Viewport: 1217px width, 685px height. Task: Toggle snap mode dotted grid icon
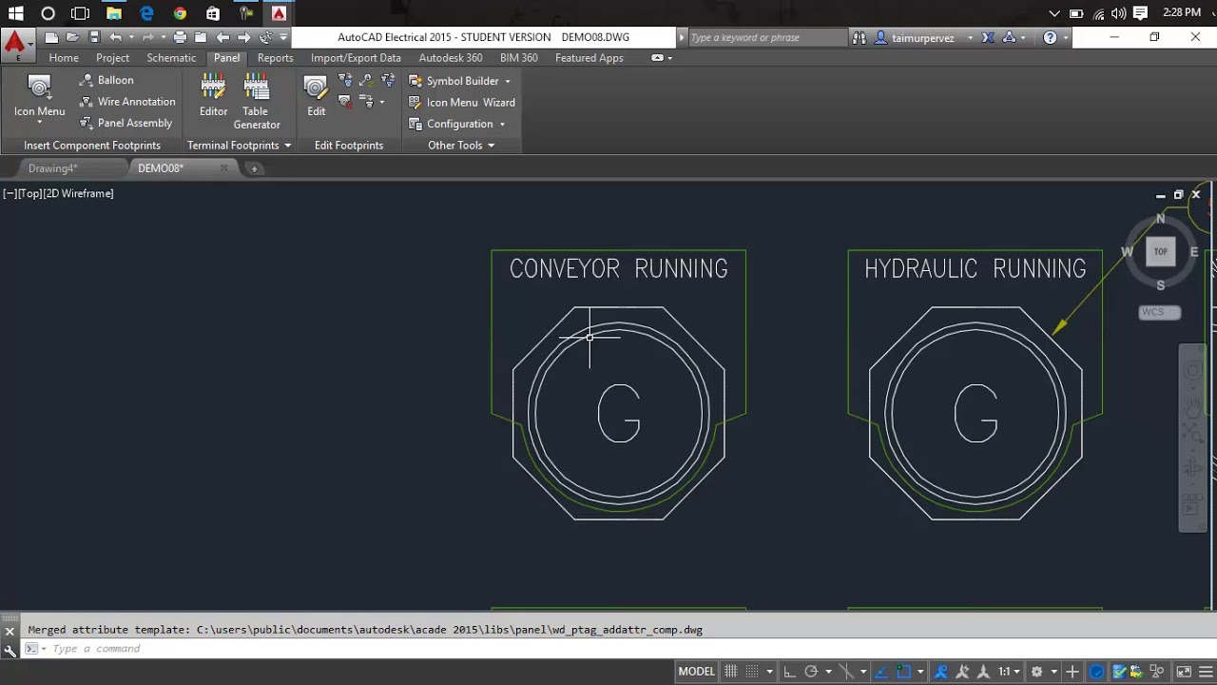pos(752,672)
